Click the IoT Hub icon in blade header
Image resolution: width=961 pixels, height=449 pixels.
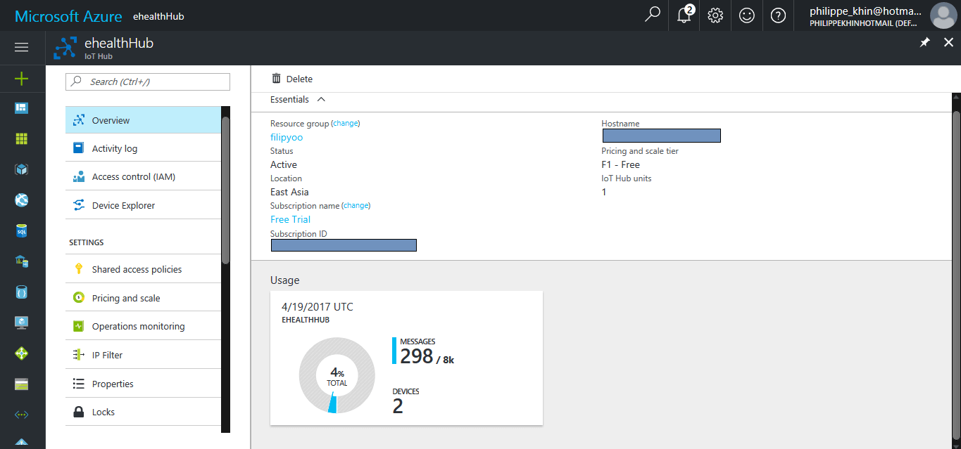click(65, 47)
